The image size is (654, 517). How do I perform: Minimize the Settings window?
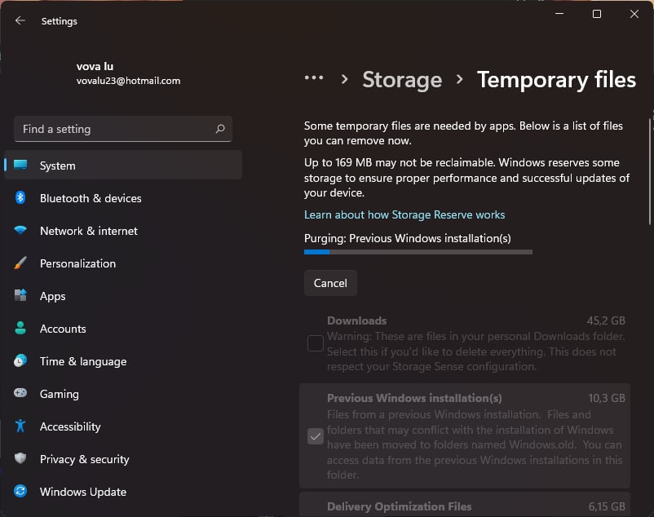point(559,14)
